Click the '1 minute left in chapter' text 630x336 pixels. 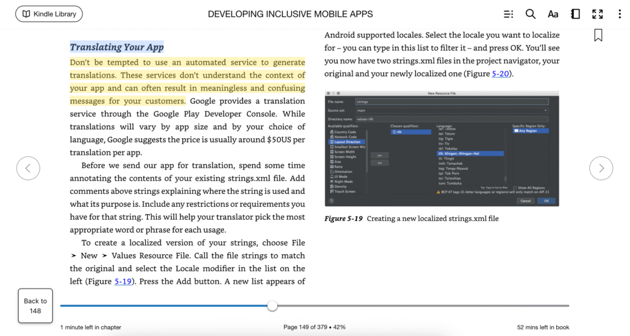(x=91, y=327)
